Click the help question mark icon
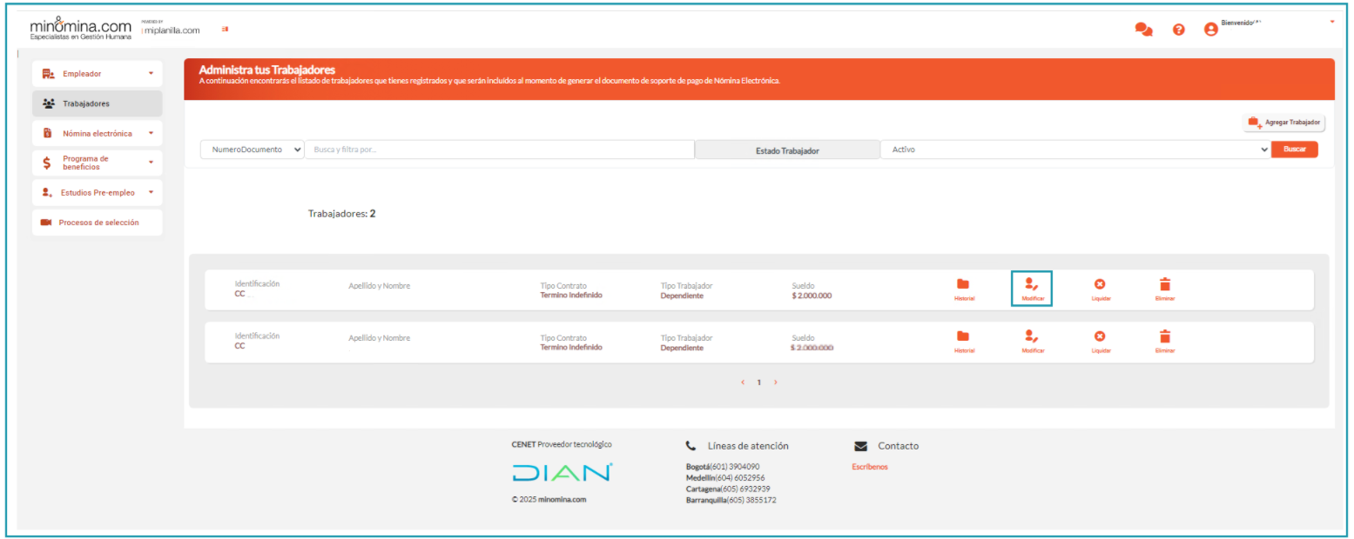 1179,30
